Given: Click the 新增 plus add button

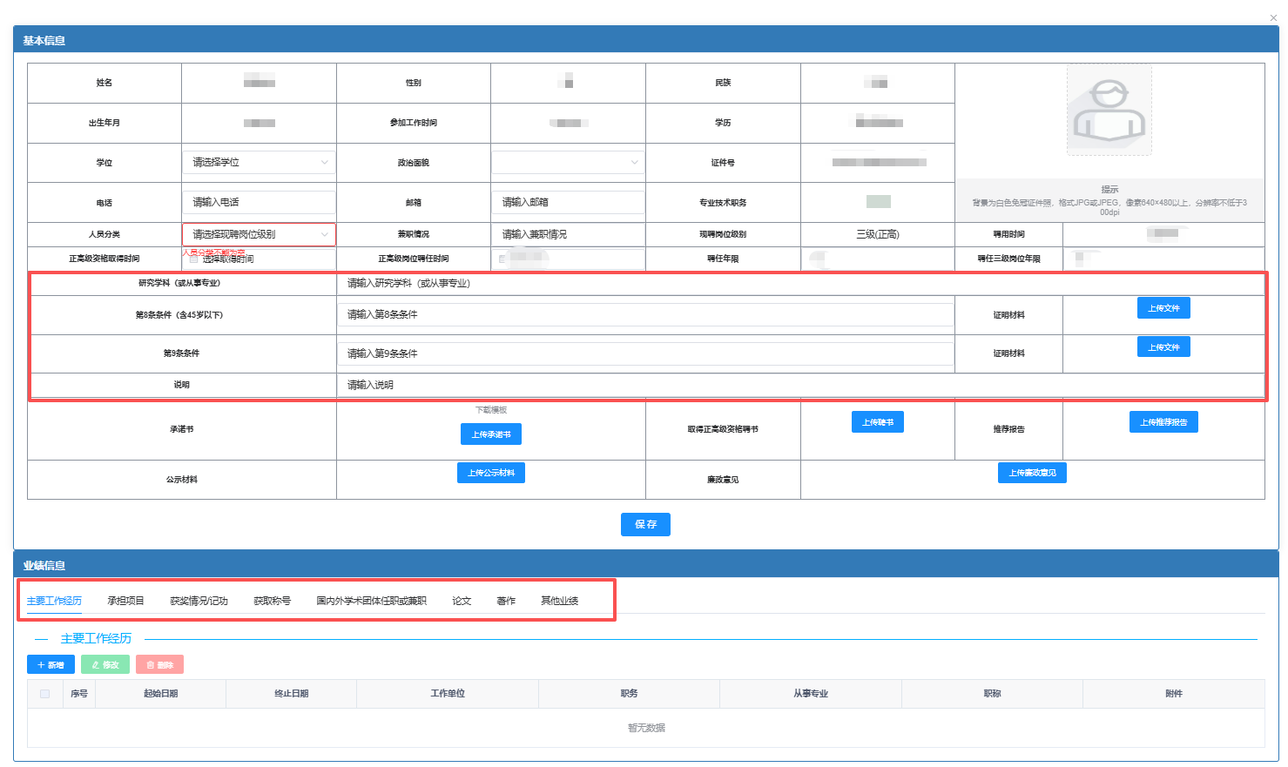Looking at the screenshot, I should [51, 664].
